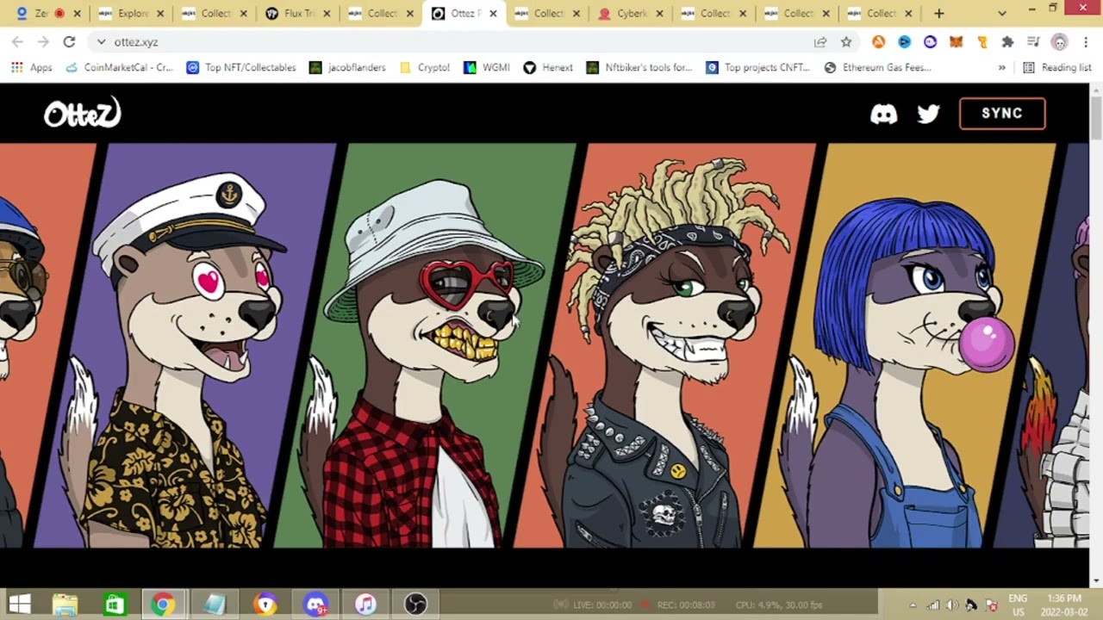1103x620 pixels.
Task: Open the Top NFT/Collectables bookmark
Action: (241, 67)
